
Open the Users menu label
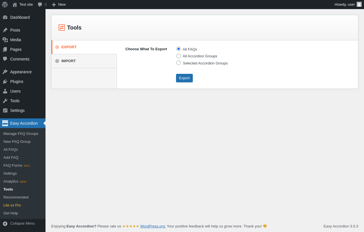[15, 91]
